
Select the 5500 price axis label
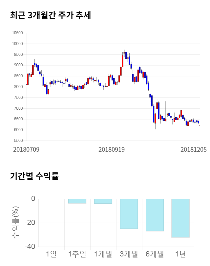tap(18, 141)
